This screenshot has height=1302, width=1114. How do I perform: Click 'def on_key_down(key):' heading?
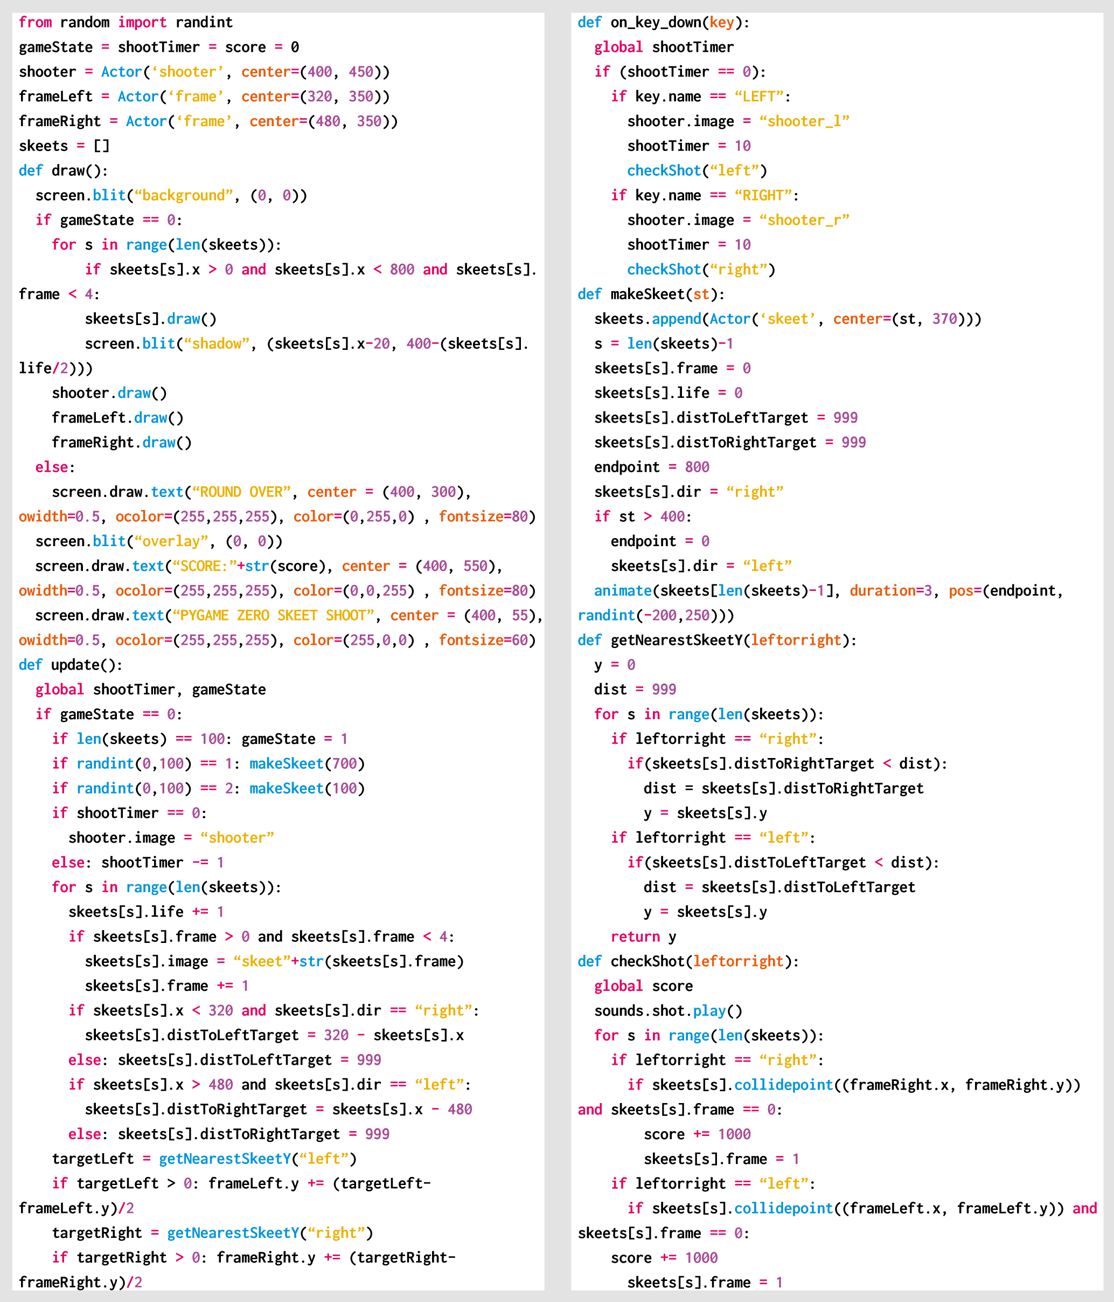click(663, 23)
